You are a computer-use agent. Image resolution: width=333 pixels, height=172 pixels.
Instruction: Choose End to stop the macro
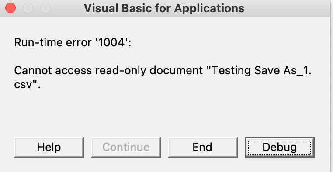pos(203,148)
